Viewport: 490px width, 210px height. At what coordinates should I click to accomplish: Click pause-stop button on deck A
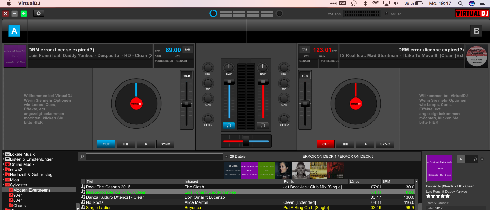pos(126,144)
